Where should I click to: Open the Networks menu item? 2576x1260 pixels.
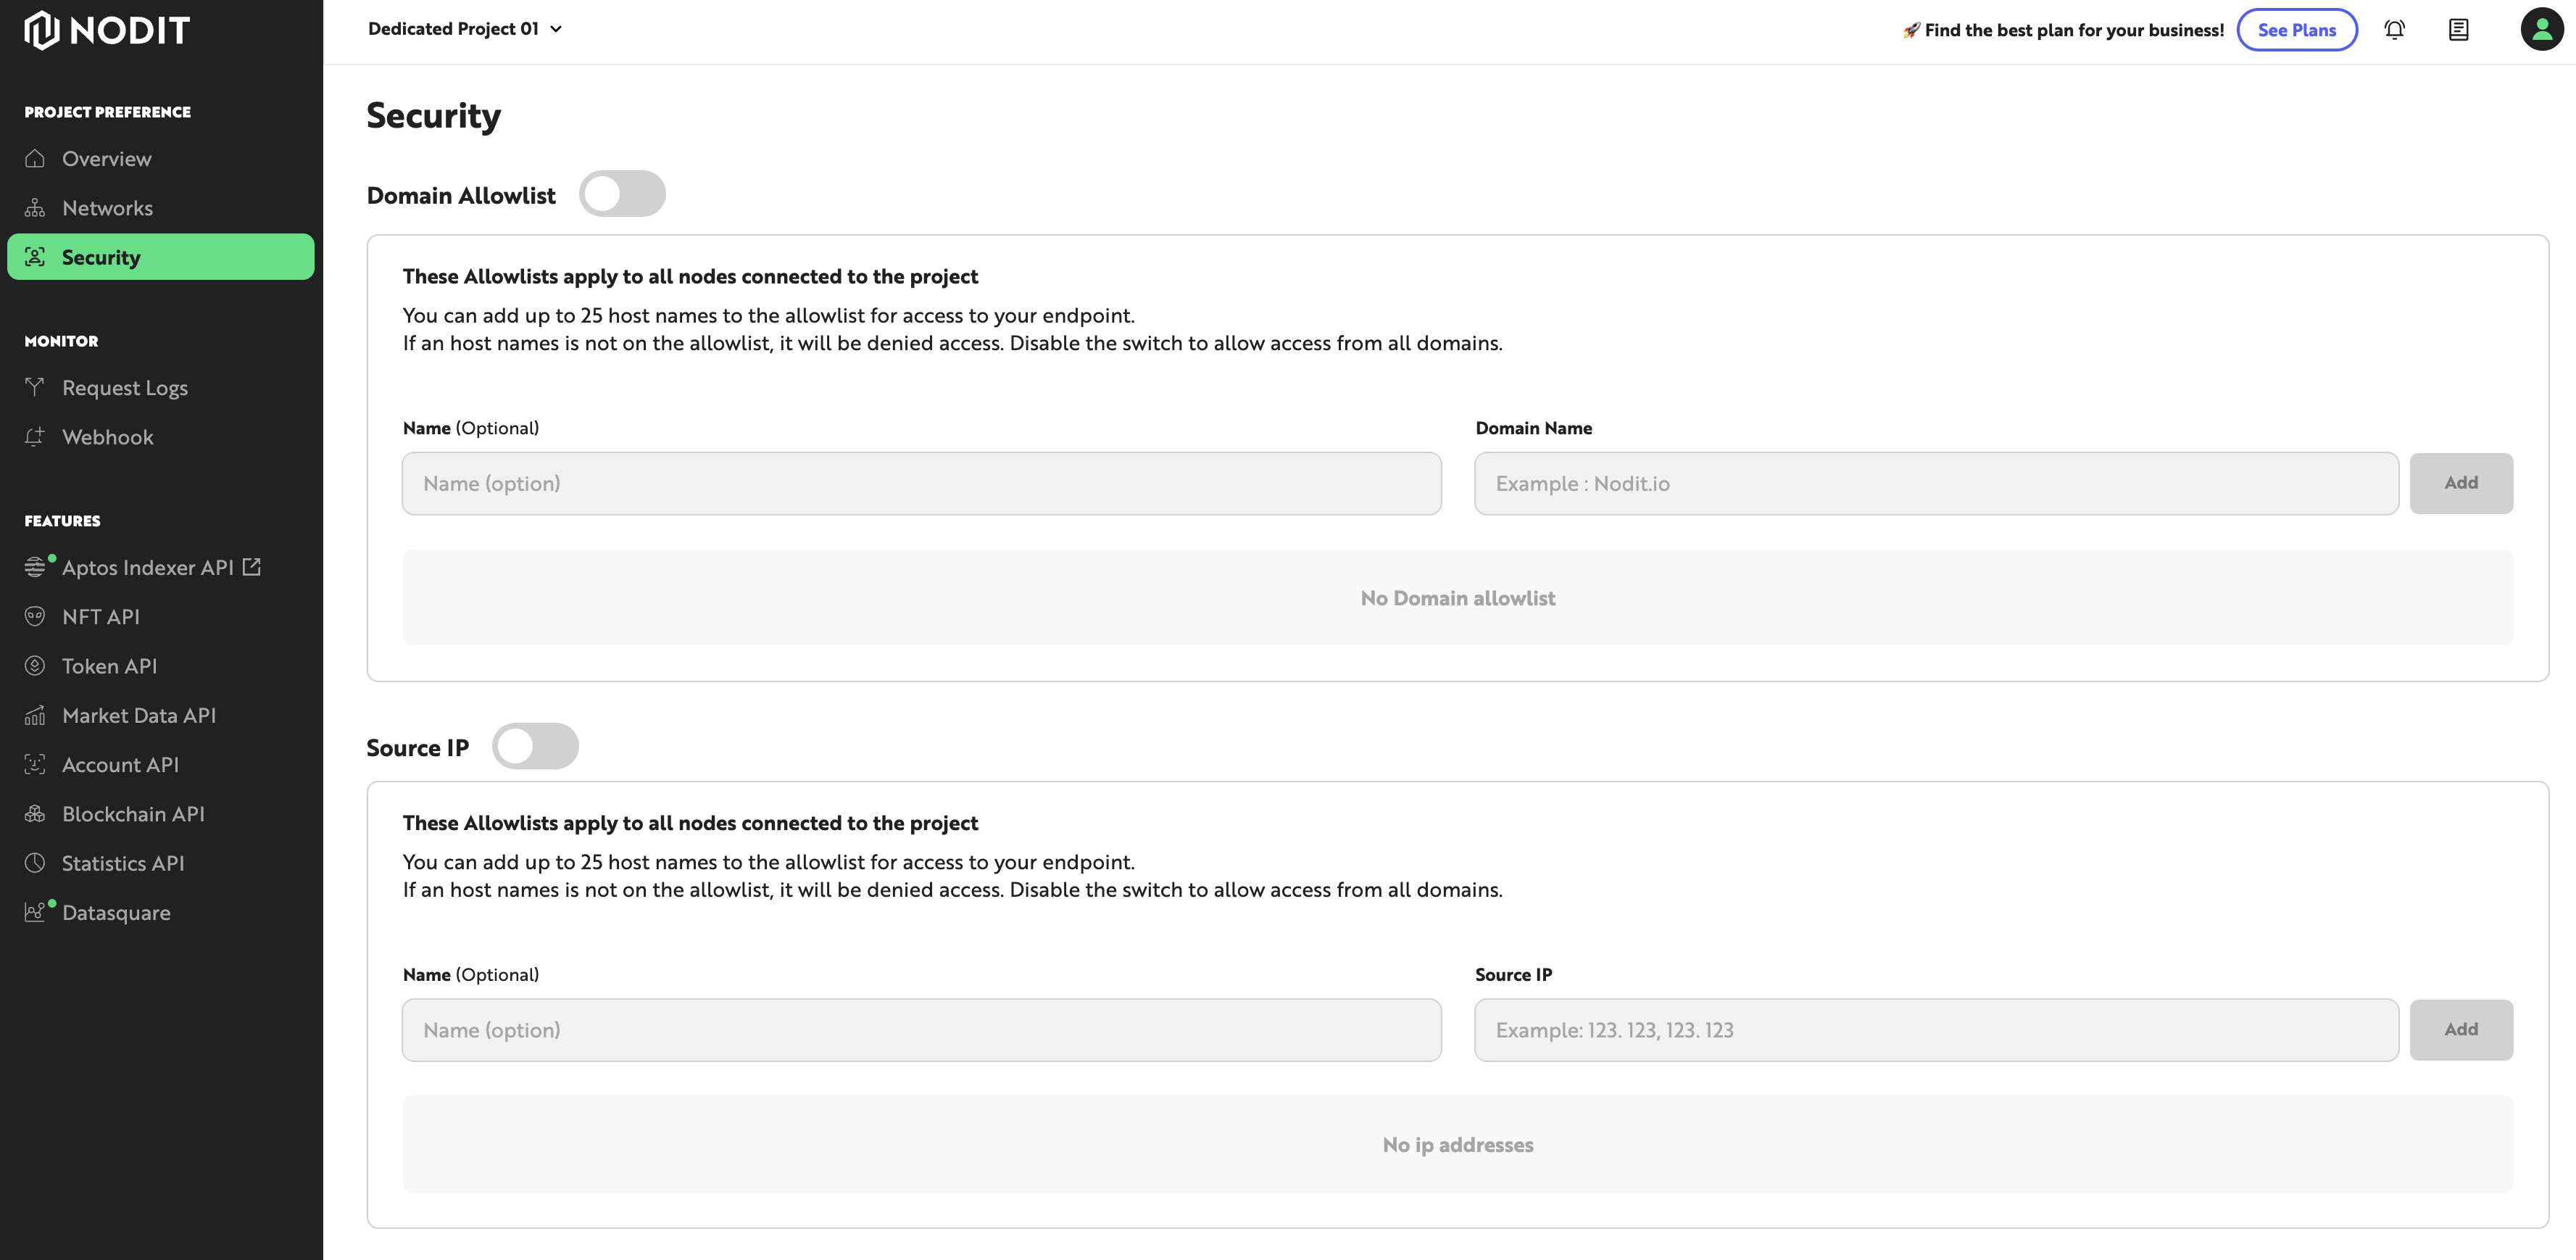coord(107,208)
